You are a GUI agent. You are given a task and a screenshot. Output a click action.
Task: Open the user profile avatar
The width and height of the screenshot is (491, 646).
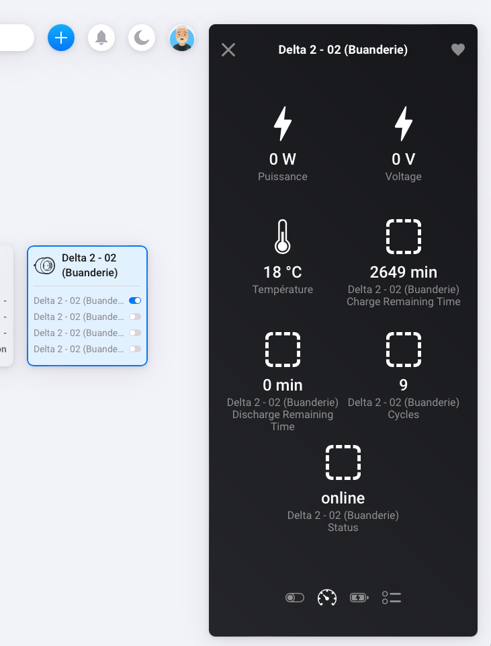point(182,38)
